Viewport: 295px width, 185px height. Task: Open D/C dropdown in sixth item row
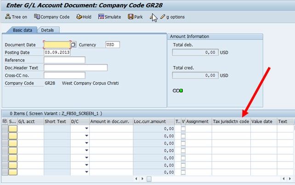86,165
